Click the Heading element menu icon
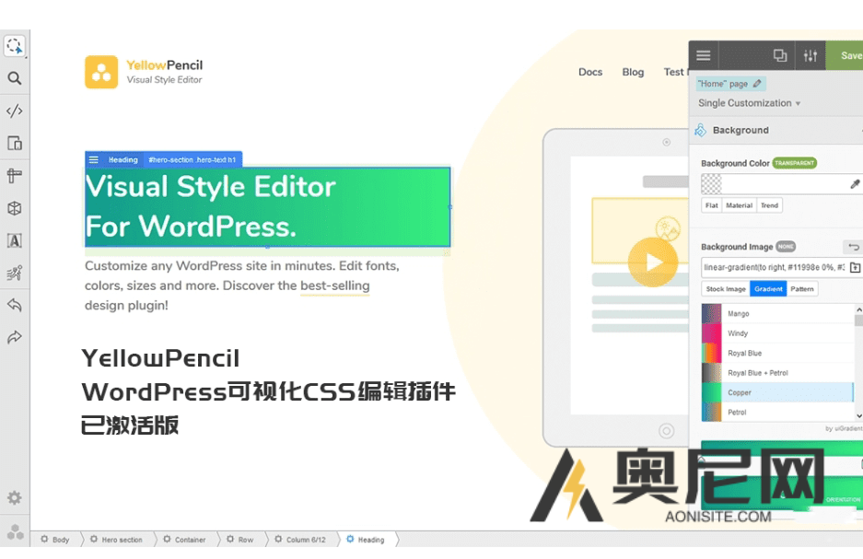863x559 pixels. click(94, 159)
